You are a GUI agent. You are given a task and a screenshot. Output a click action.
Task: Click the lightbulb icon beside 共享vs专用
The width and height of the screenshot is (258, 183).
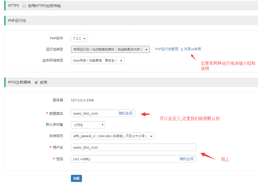(181, 49)
